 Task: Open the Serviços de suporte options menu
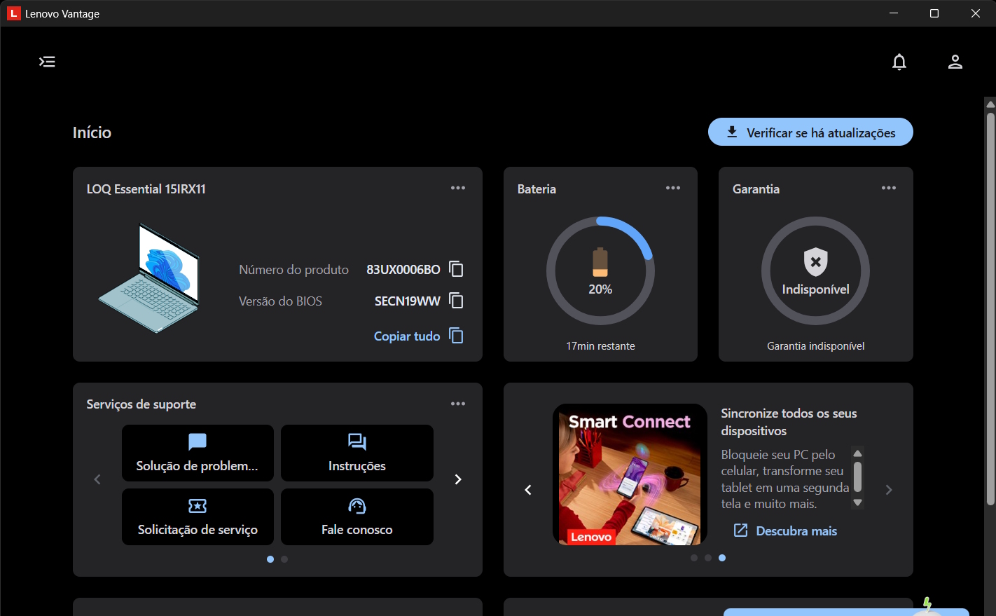[x=458, y=404]
